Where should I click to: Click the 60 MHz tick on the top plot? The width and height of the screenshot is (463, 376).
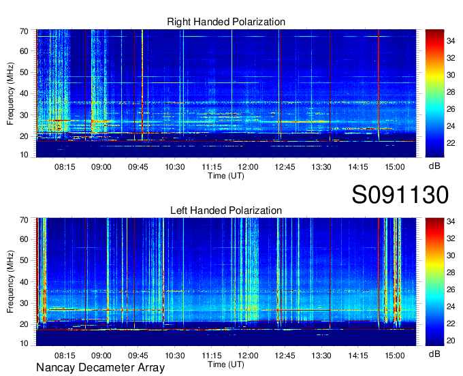24,51
